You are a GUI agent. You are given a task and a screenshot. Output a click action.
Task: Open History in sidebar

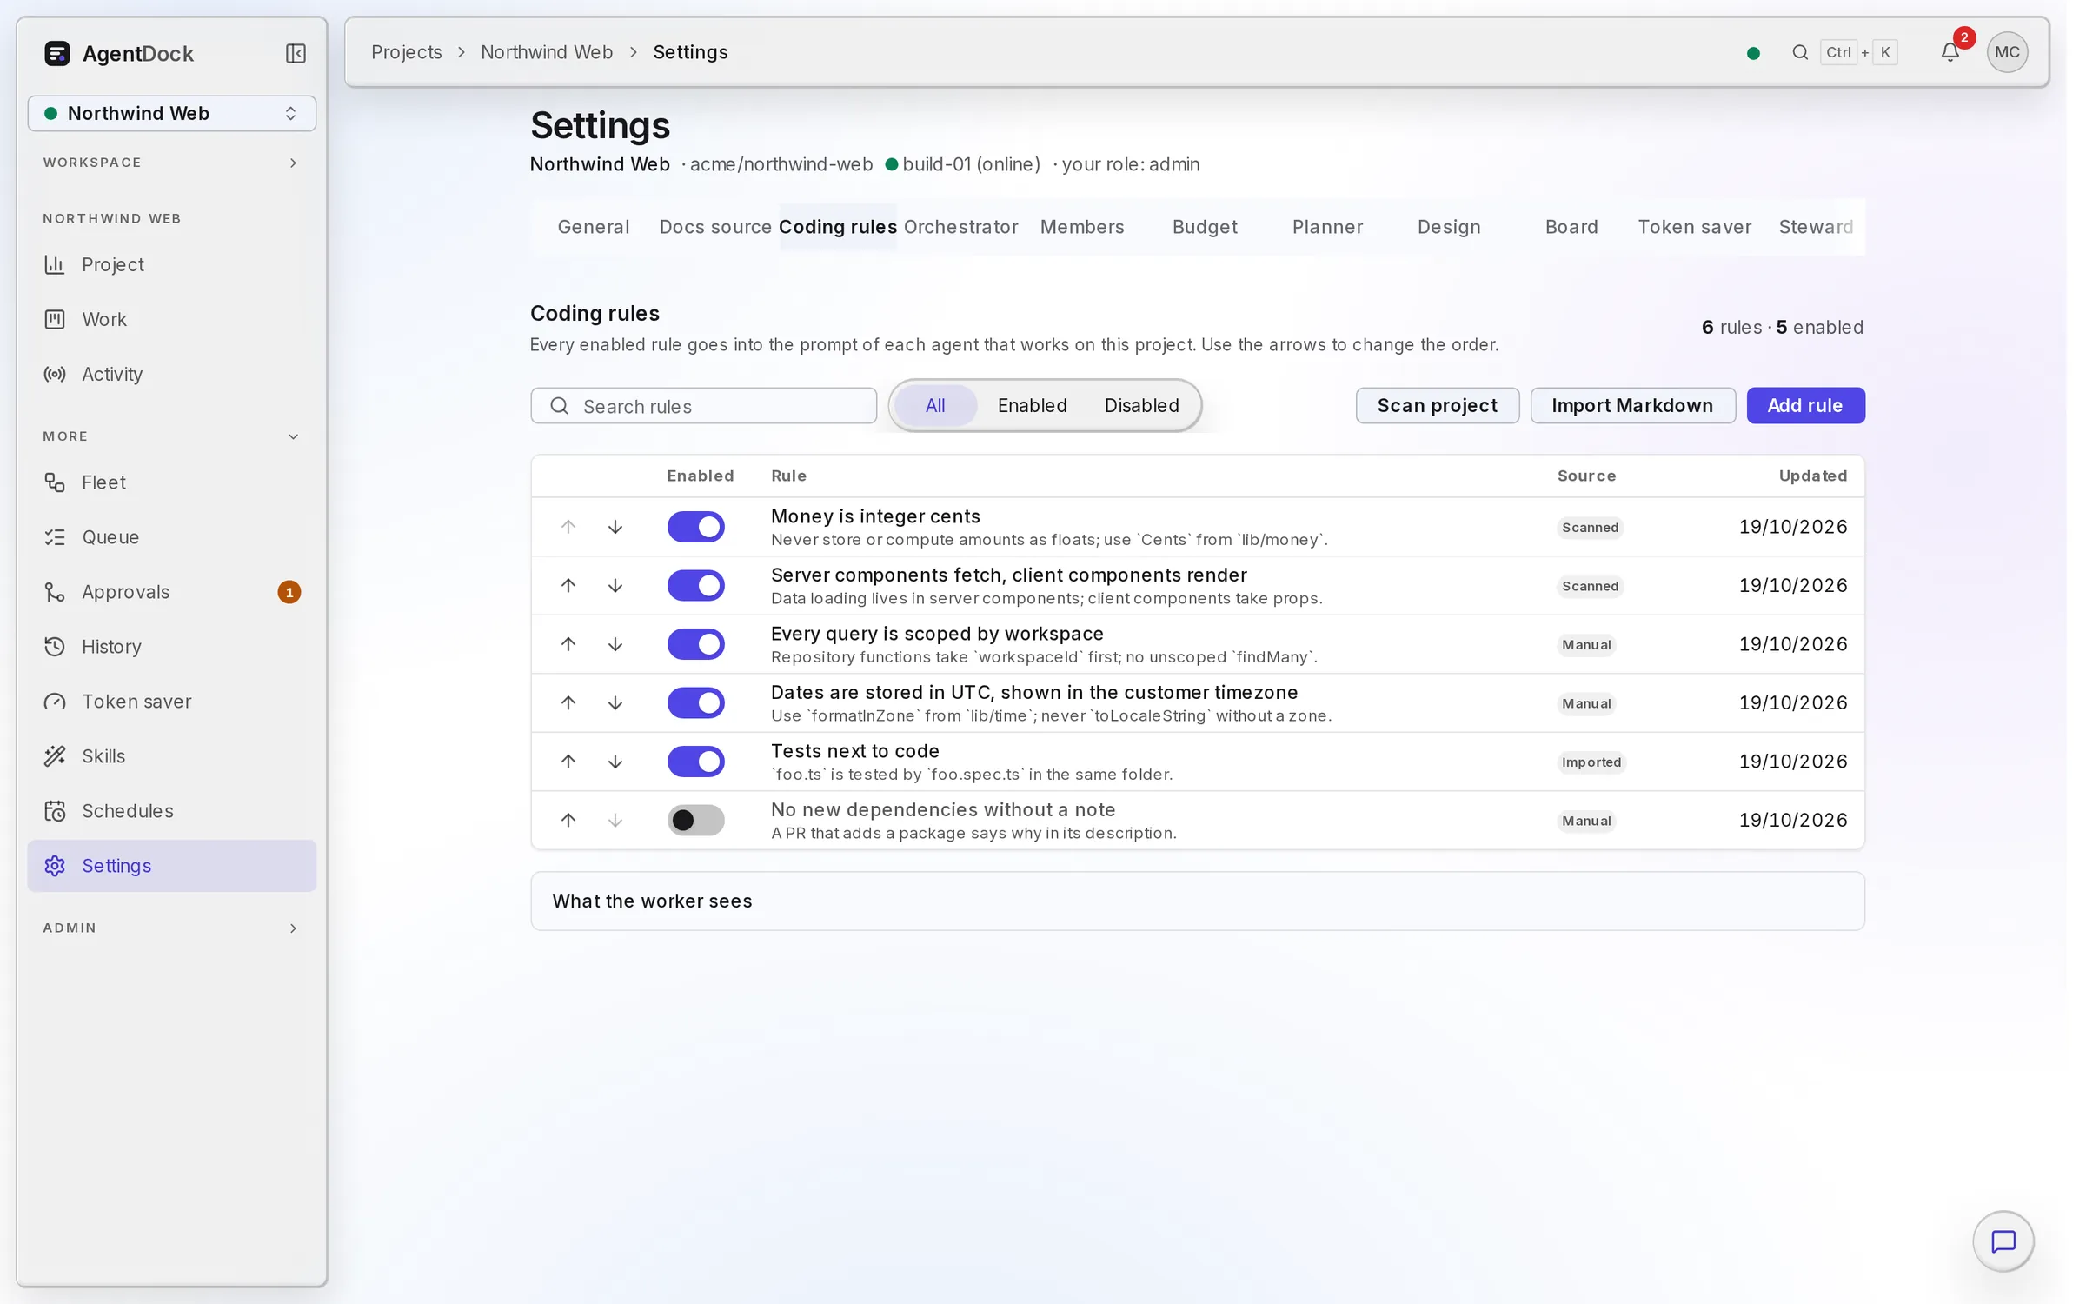[172, 647]
